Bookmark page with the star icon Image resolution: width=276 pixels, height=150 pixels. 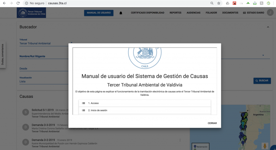click(x=219, y=3)
